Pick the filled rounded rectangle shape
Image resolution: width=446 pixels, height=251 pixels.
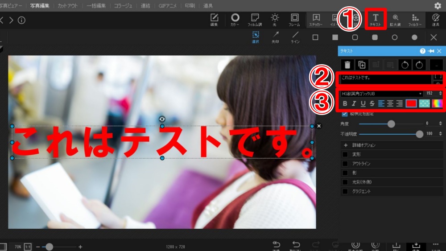(x=375, y=37)
